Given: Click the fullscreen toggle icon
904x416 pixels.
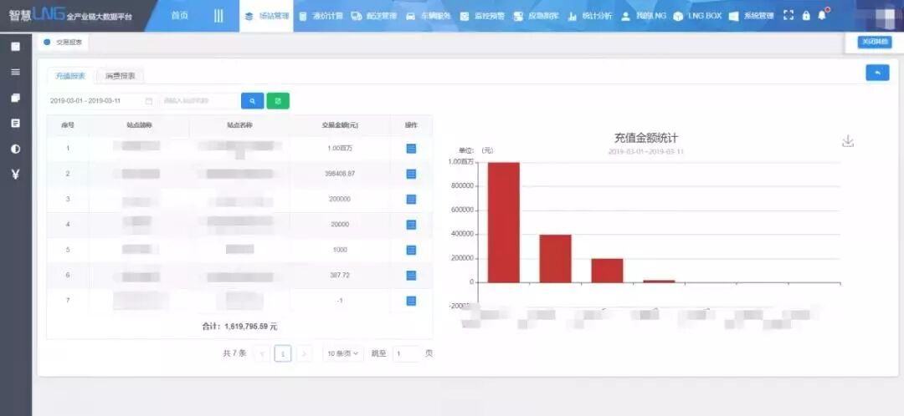Looking at the screenshot, I should (x=788, y=16).
